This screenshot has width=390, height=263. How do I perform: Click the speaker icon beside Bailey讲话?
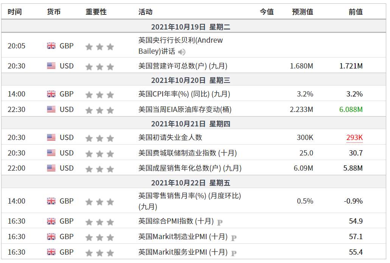[182, 52]
